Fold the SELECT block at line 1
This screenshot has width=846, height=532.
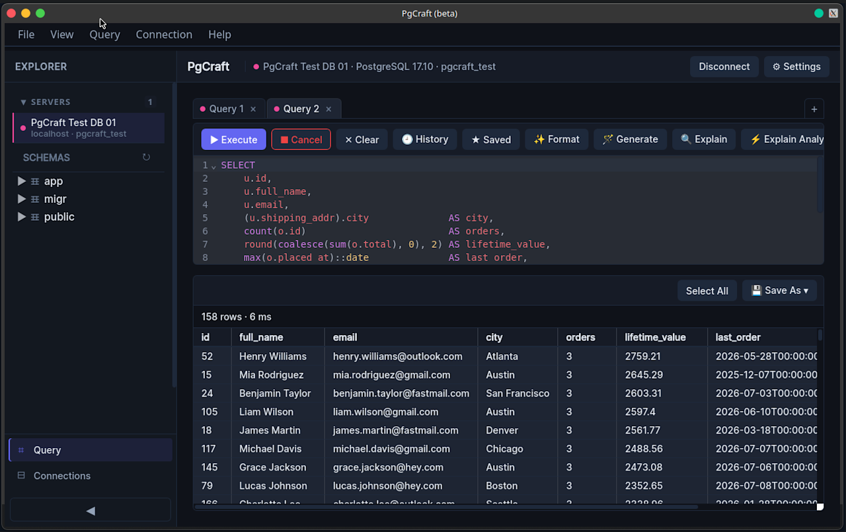[213, 166]
